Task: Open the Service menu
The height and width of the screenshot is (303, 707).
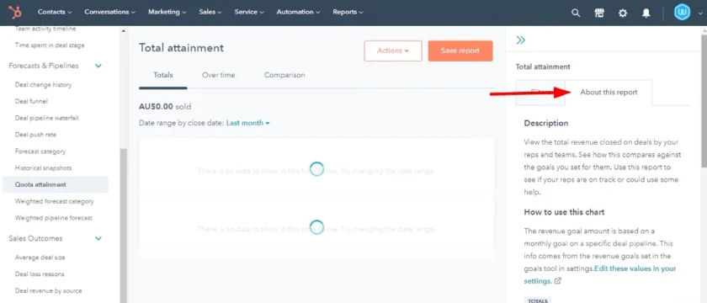Action: [249, 12]
